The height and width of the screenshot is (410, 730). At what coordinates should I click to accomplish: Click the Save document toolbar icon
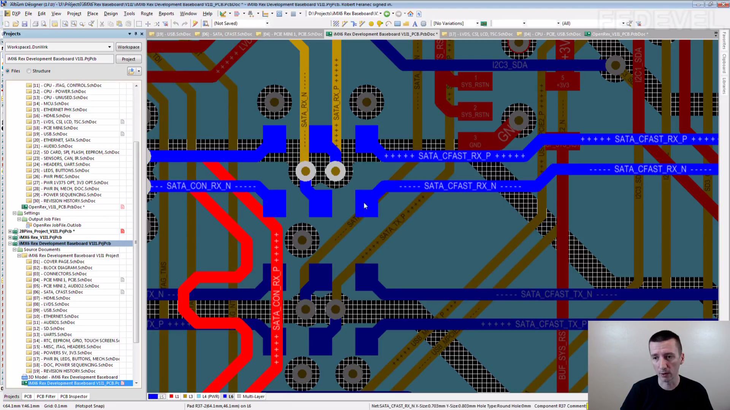[25, 24]
